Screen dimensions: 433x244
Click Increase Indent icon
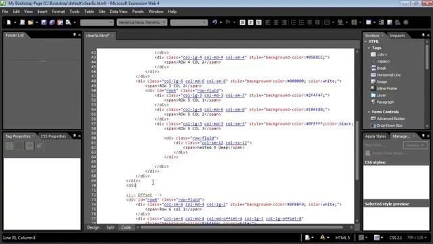point(318,22)
